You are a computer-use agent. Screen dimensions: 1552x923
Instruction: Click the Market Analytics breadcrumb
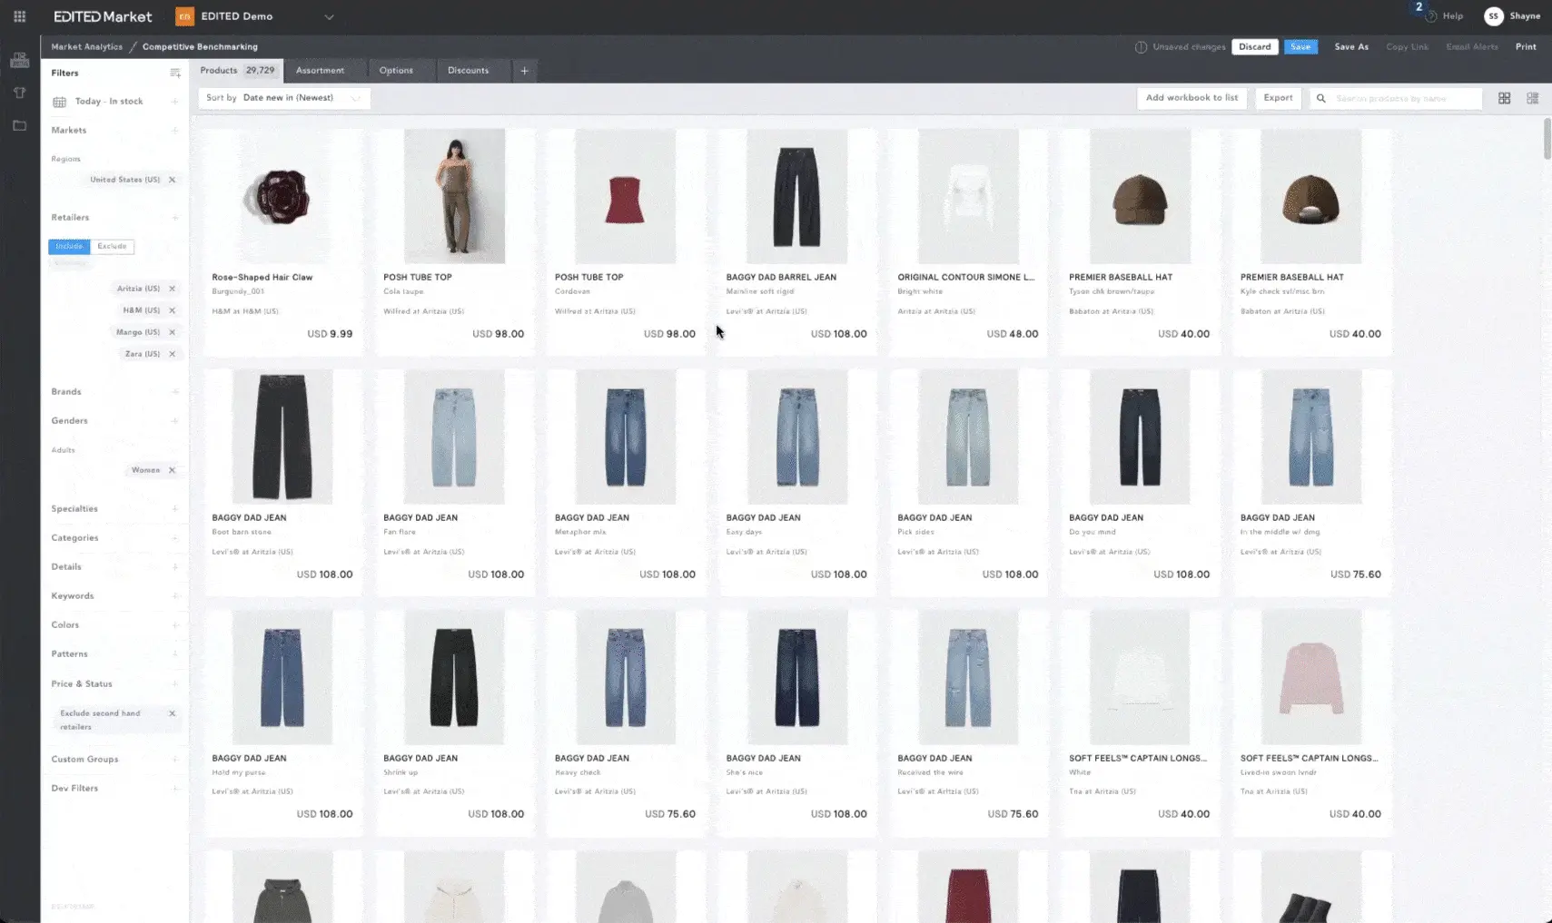pyautogui.click(x=86, y=47)
